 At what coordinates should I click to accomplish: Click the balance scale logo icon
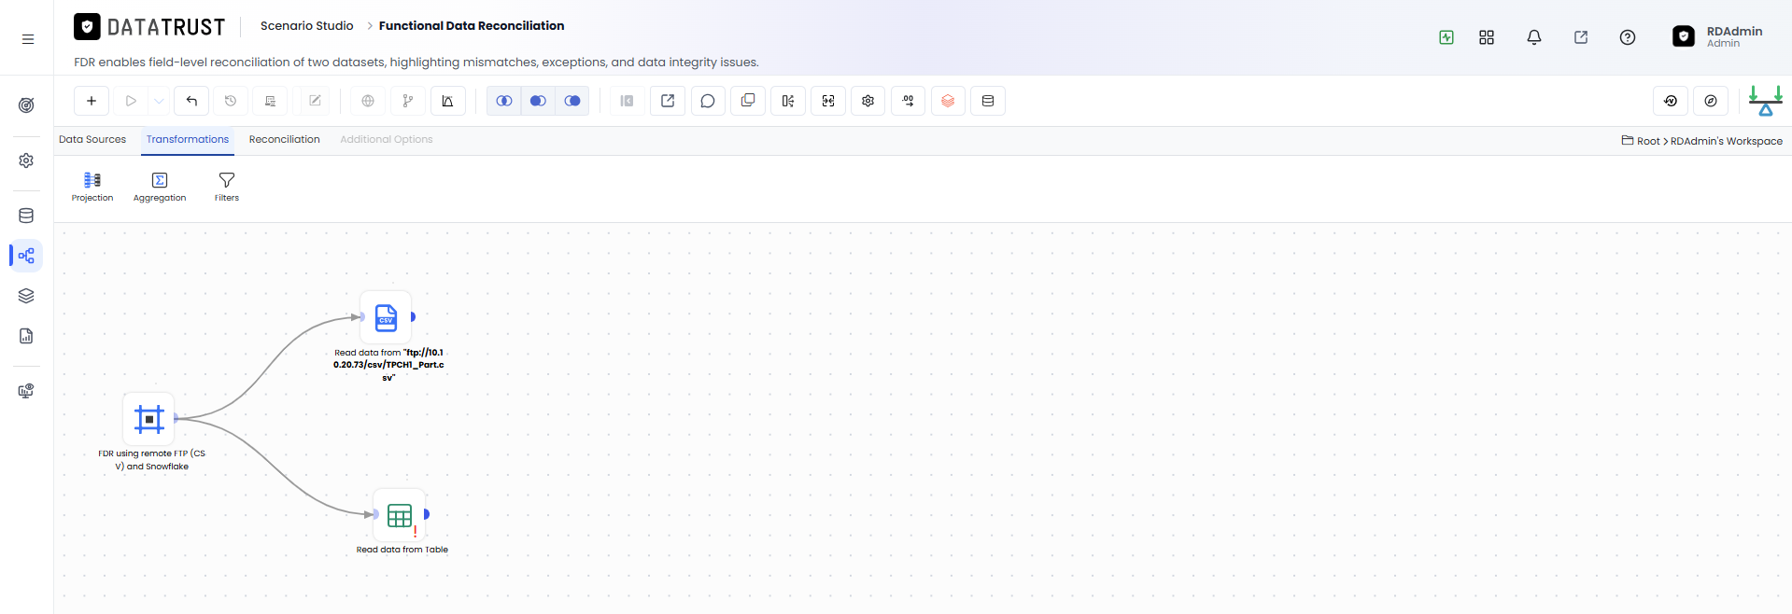tap(1766, 101)
